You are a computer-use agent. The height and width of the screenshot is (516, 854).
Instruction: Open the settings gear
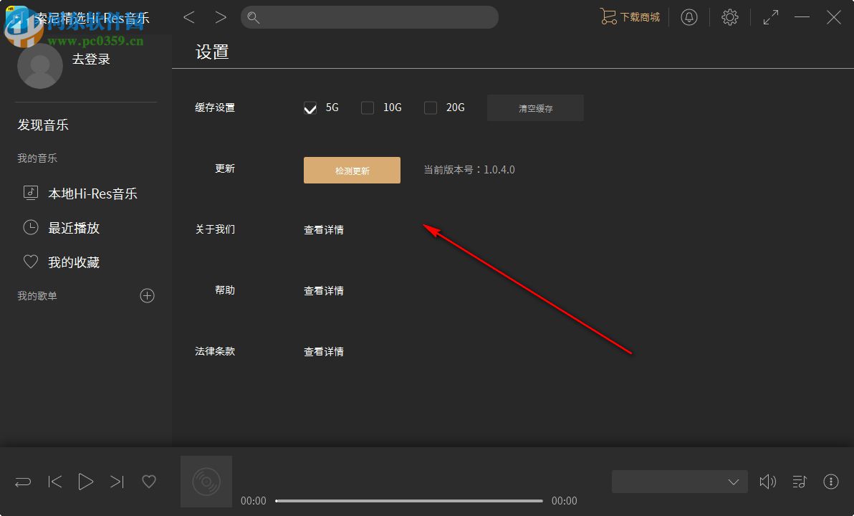coord(729,17)
